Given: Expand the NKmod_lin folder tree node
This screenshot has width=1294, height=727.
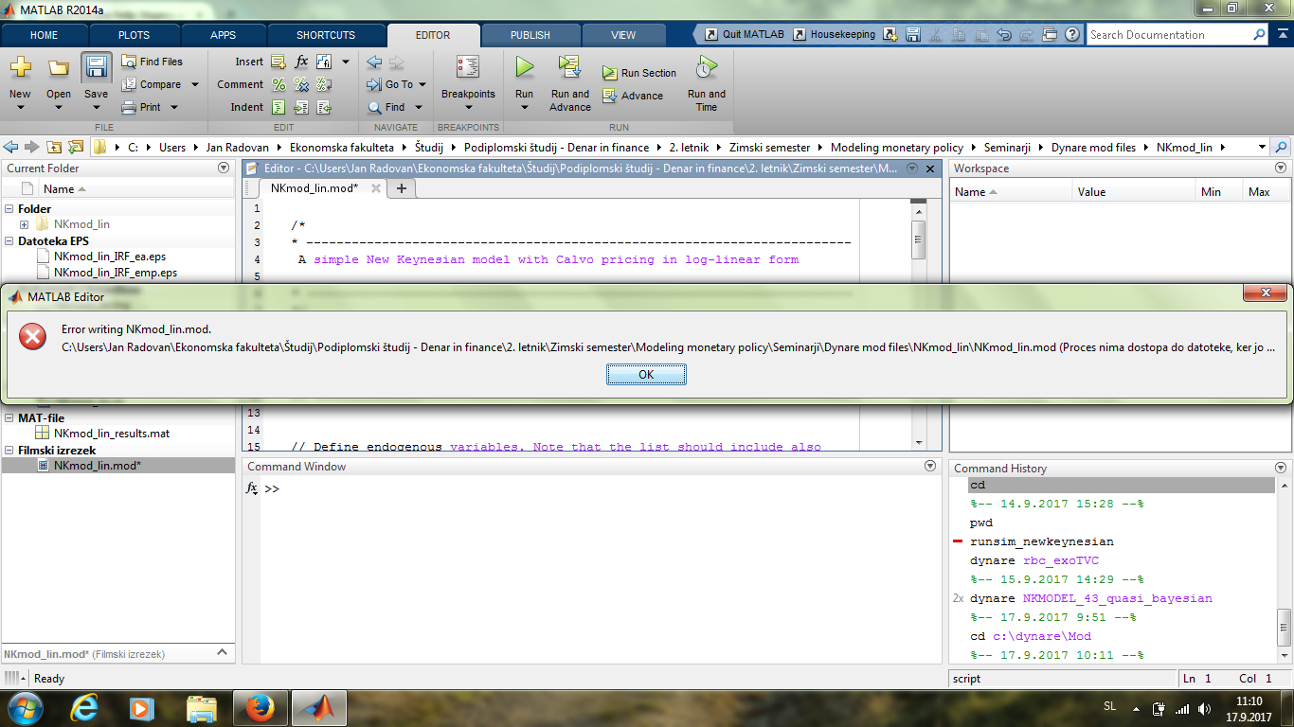Looking at the screenshot, I should pos(24,224).
